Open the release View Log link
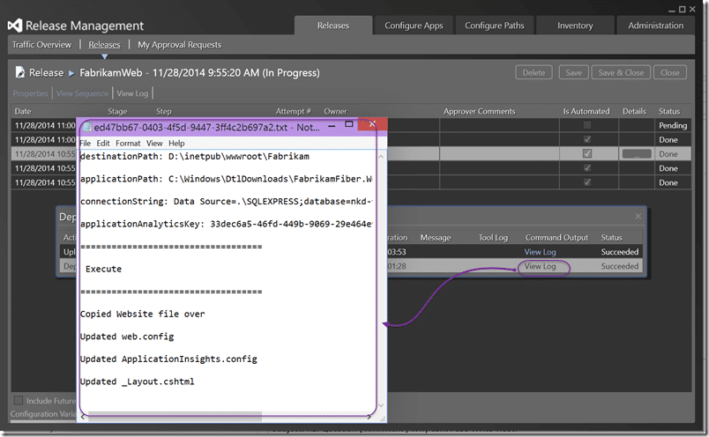 [132, 93]
